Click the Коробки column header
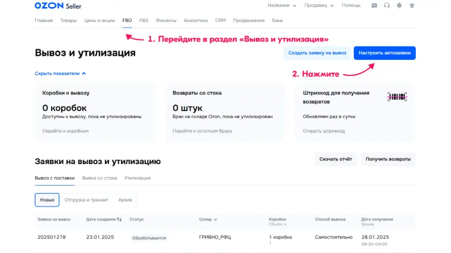Image resolution: width=451 pixels, height=253 pixels. (277, 219)
